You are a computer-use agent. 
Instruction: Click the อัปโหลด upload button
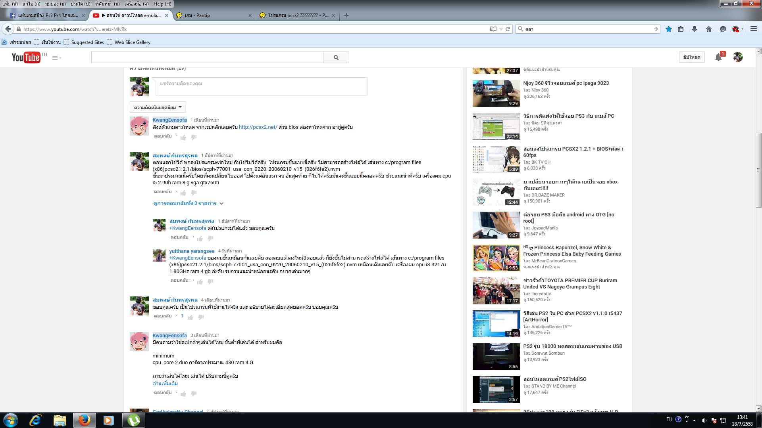tap(692, 57)
